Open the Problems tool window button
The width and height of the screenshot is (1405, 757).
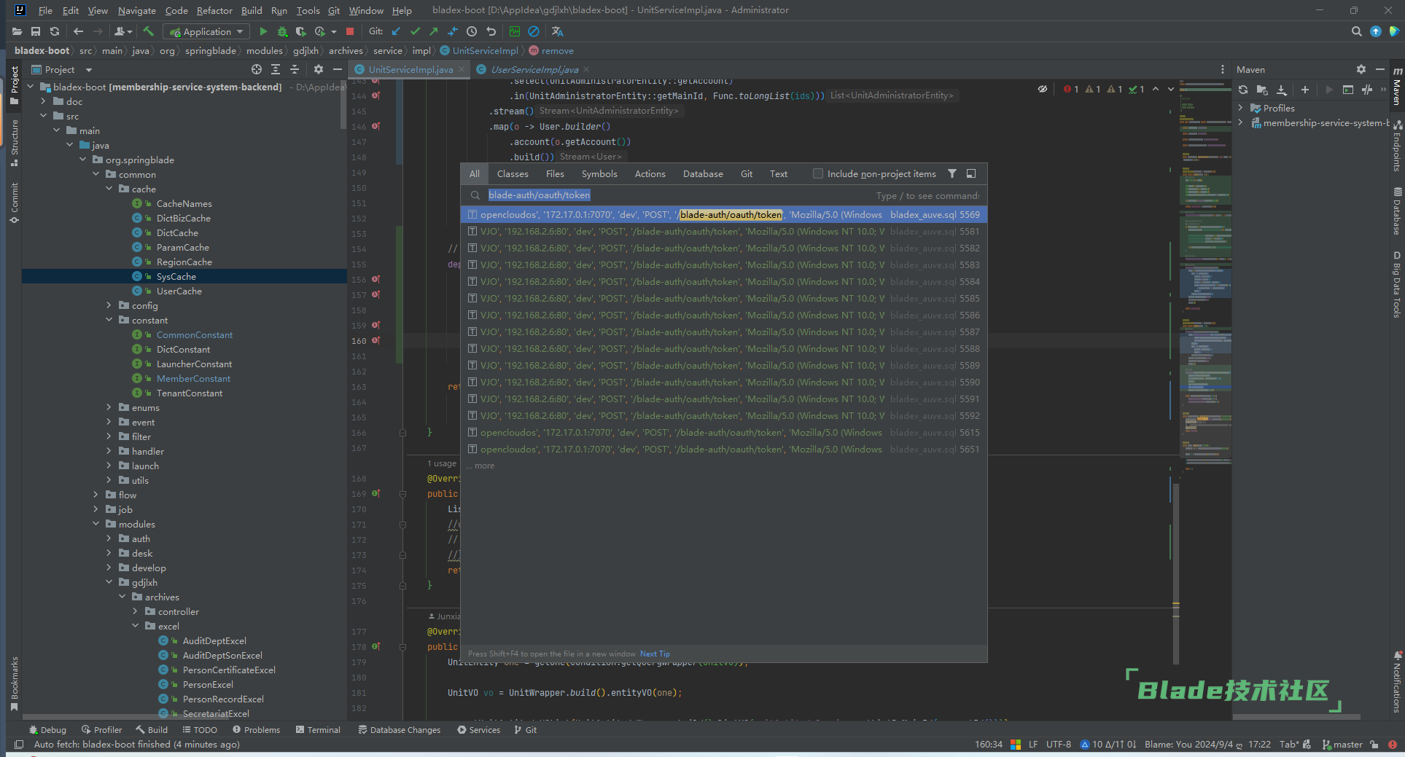[257, 729]
